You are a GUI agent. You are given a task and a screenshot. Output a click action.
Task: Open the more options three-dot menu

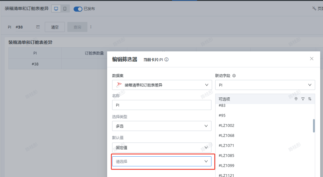91,27
